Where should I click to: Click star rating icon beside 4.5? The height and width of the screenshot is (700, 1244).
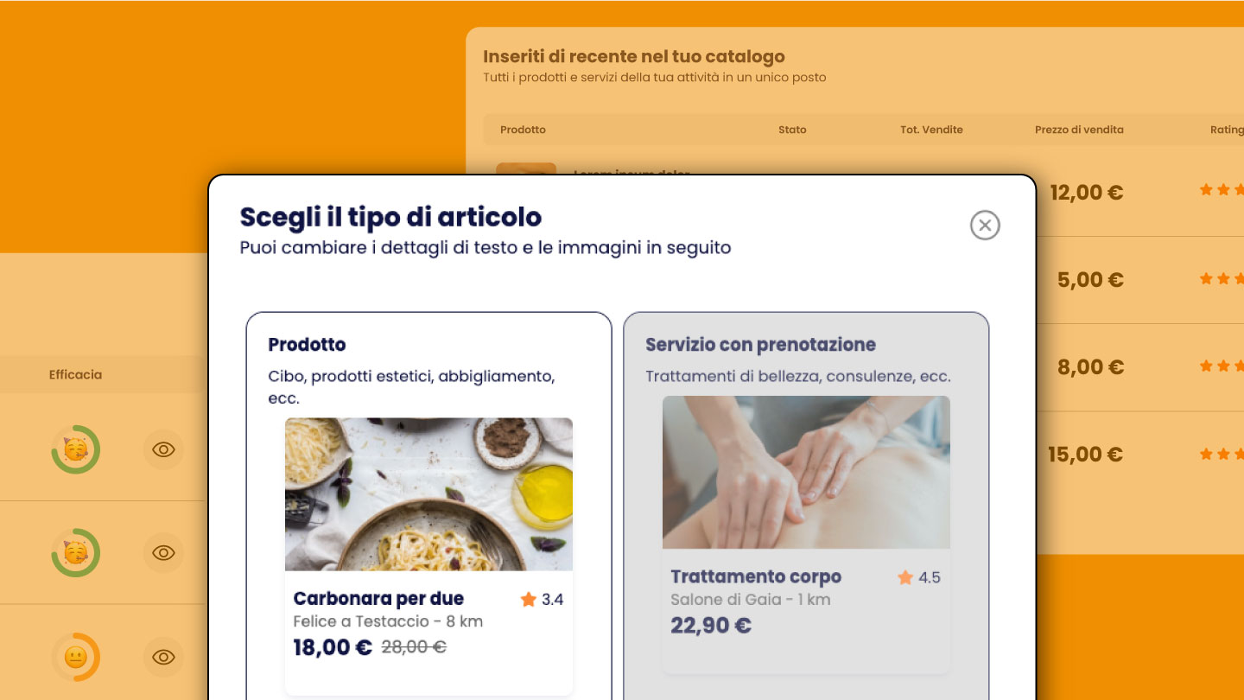pos(905,577)
